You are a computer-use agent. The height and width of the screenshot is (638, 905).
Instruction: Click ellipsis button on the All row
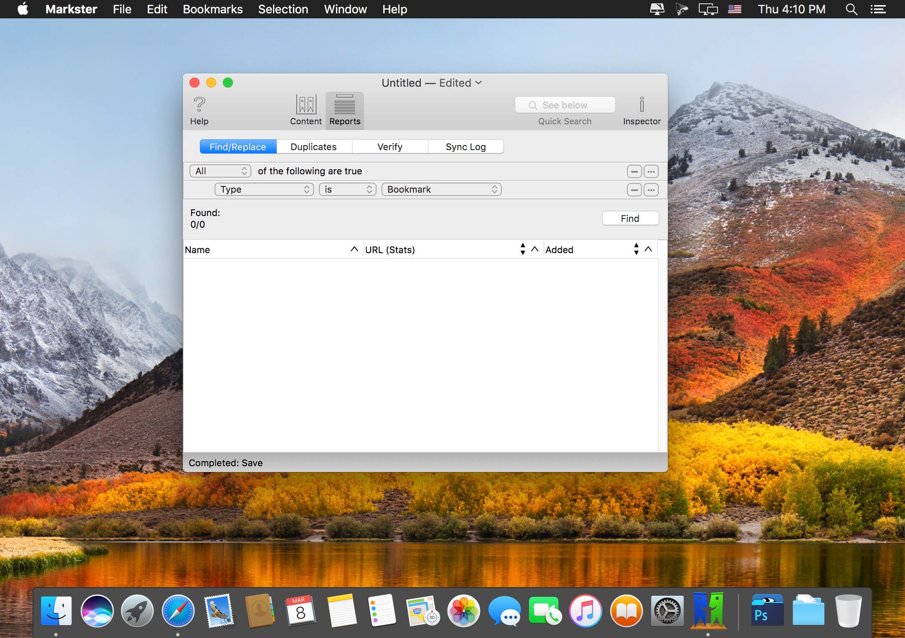[x=651, y=172]
